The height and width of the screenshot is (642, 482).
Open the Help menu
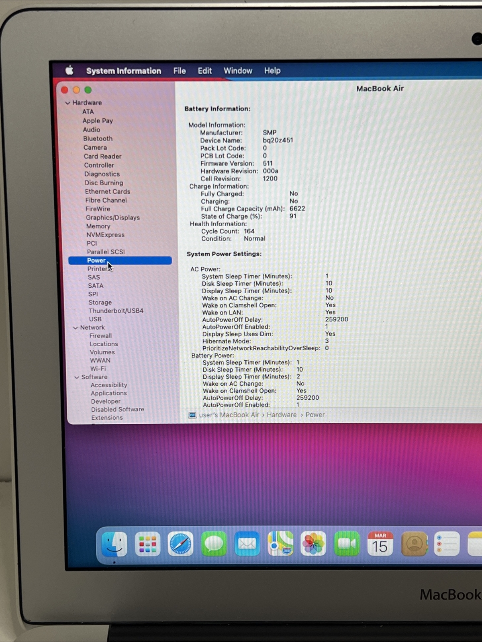[x=272, y=71]
